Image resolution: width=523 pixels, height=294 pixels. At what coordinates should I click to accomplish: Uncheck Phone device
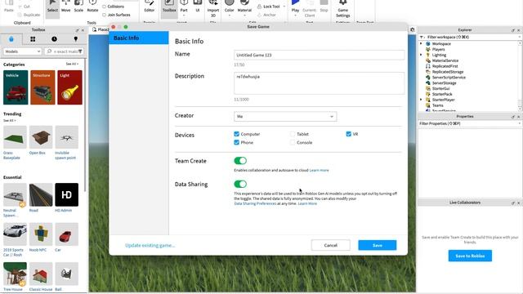coord(236,142)
